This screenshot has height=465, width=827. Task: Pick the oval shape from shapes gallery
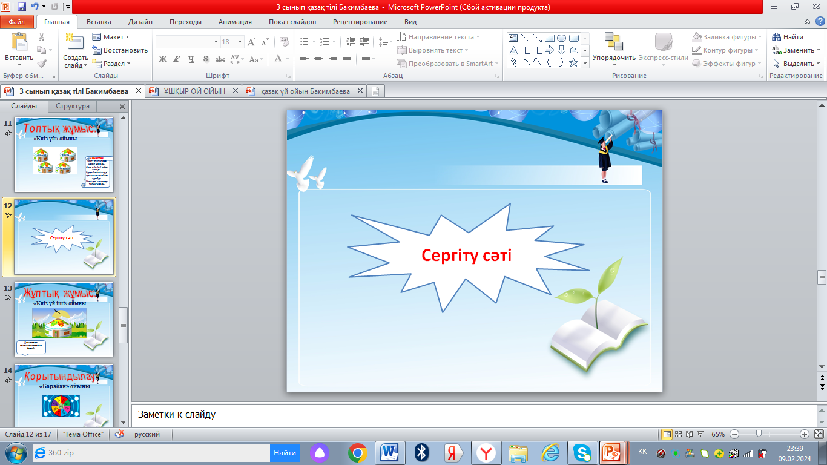tap(561, 38)
